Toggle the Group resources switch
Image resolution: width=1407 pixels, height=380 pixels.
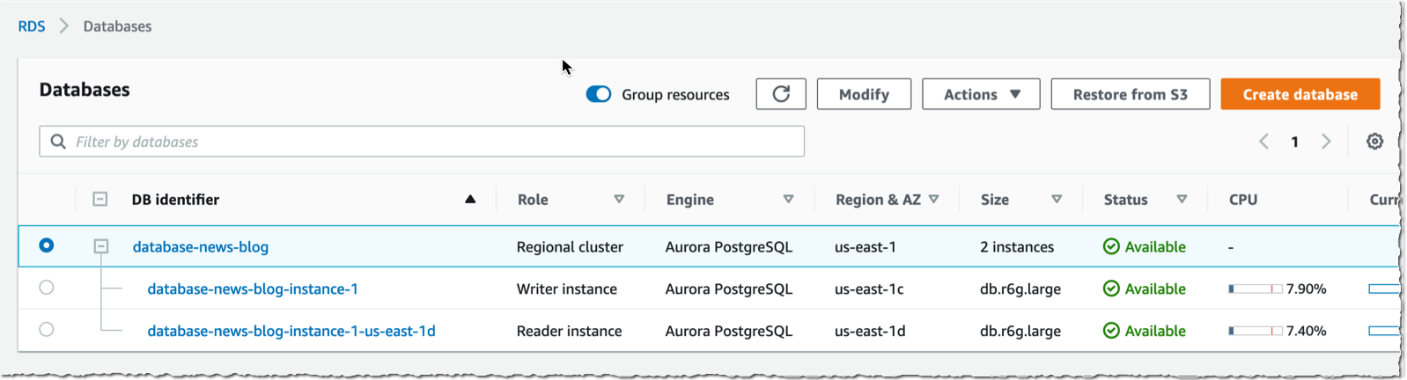[x=599, y=94]
